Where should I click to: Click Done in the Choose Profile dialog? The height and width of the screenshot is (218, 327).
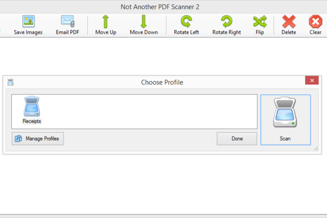[237, 139]
